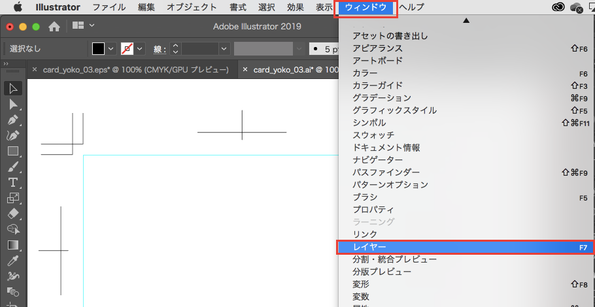Click stroke weight stepper arrows
The image size is (595, 307).
click(x=175, y=49)
